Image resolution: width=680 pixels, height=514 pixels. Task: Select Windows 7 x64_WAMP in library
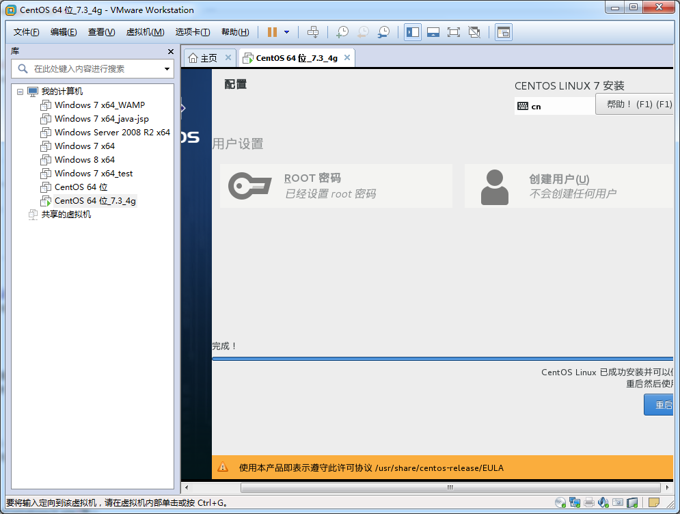99,105
